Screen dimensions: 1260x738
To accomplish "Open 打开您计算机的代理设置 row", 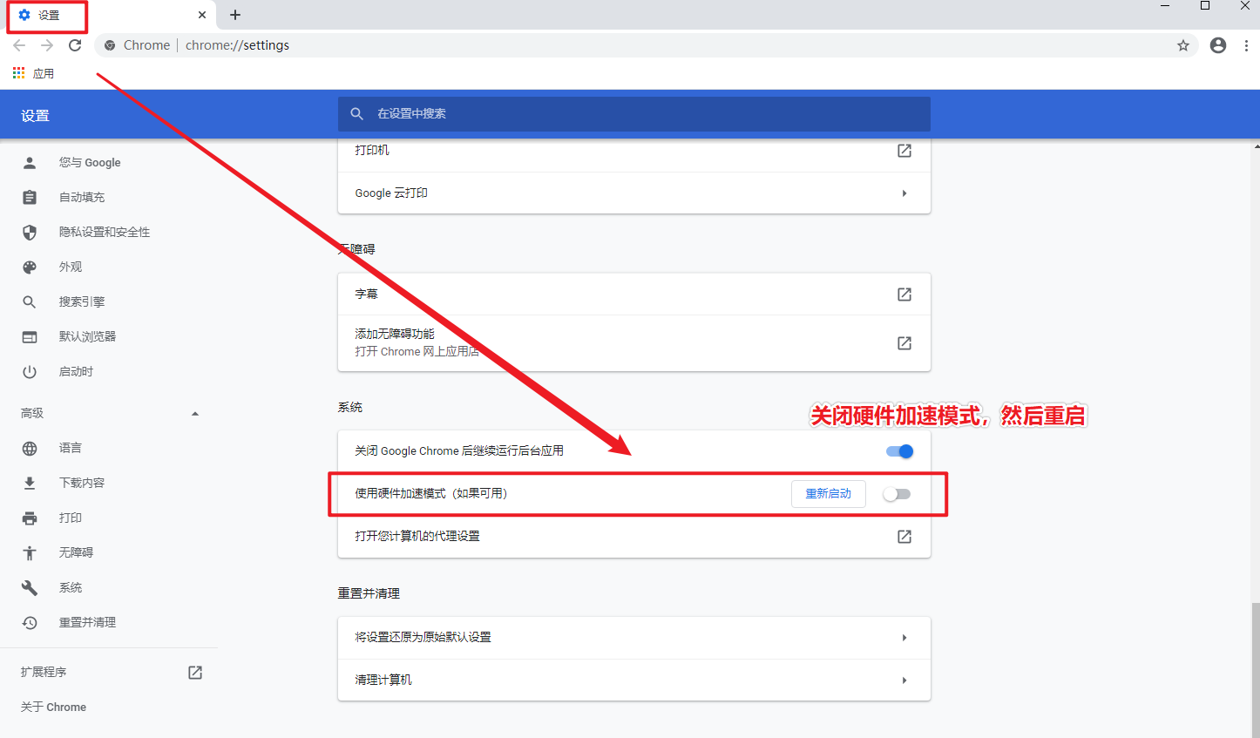I will pos(634,537).
